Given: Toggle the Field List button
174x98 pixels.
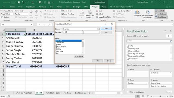Looking at the screenshot, I should (160, 11).
